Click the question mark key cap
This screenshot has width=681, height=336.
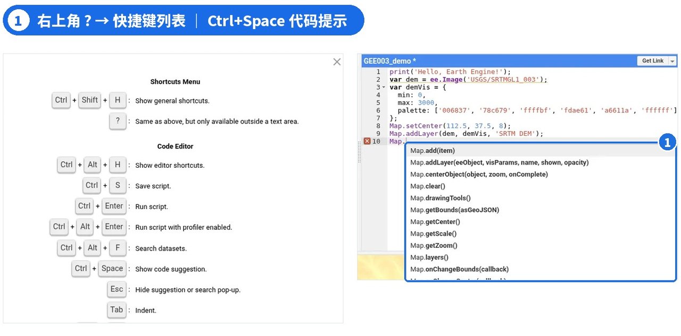(x=118, y=121)
